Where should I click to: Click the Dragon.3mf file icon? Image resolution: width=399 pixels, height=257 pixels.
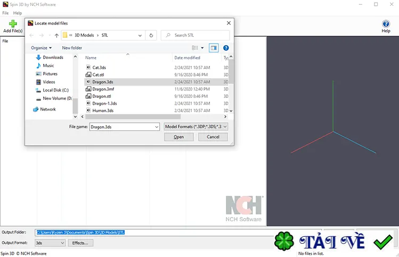click(x=88, y=89)
